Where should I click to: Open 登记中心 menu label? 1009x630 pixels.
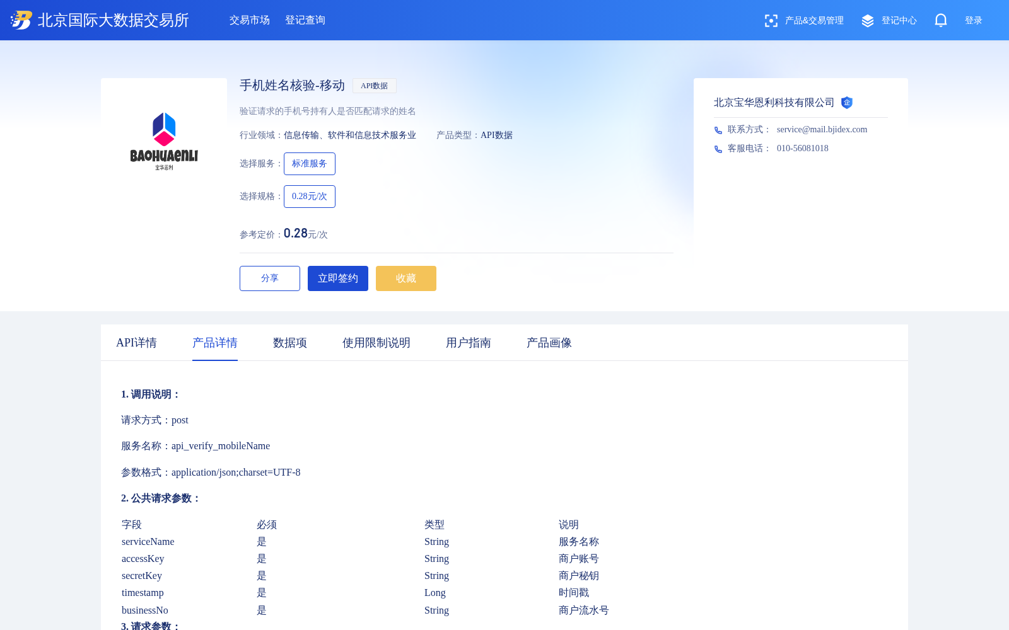tap(899, 21)
